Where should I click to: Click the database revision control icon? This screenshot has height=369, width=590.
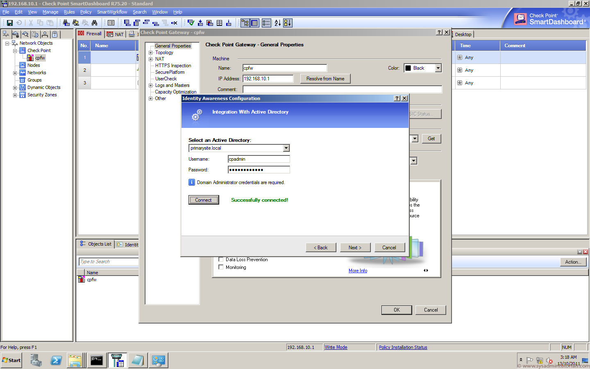pos(219,23)
